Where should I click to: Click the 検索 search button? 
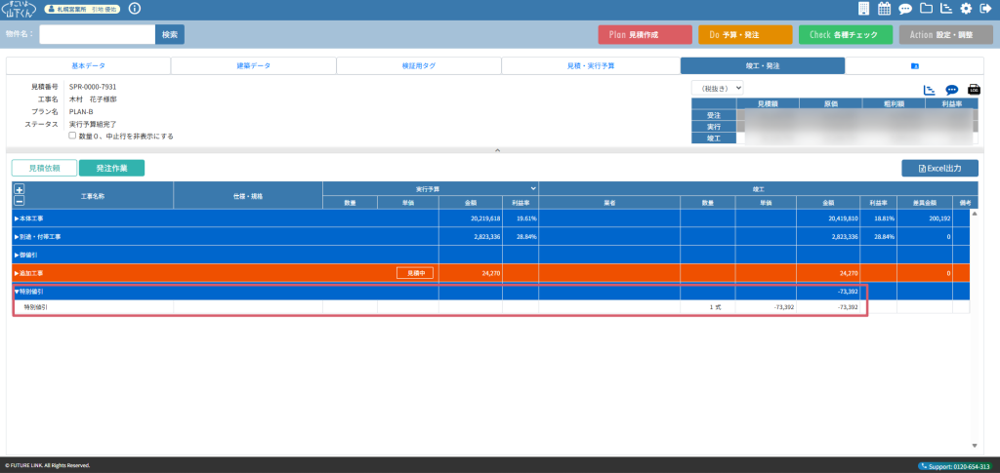click(x=169, y=34)
